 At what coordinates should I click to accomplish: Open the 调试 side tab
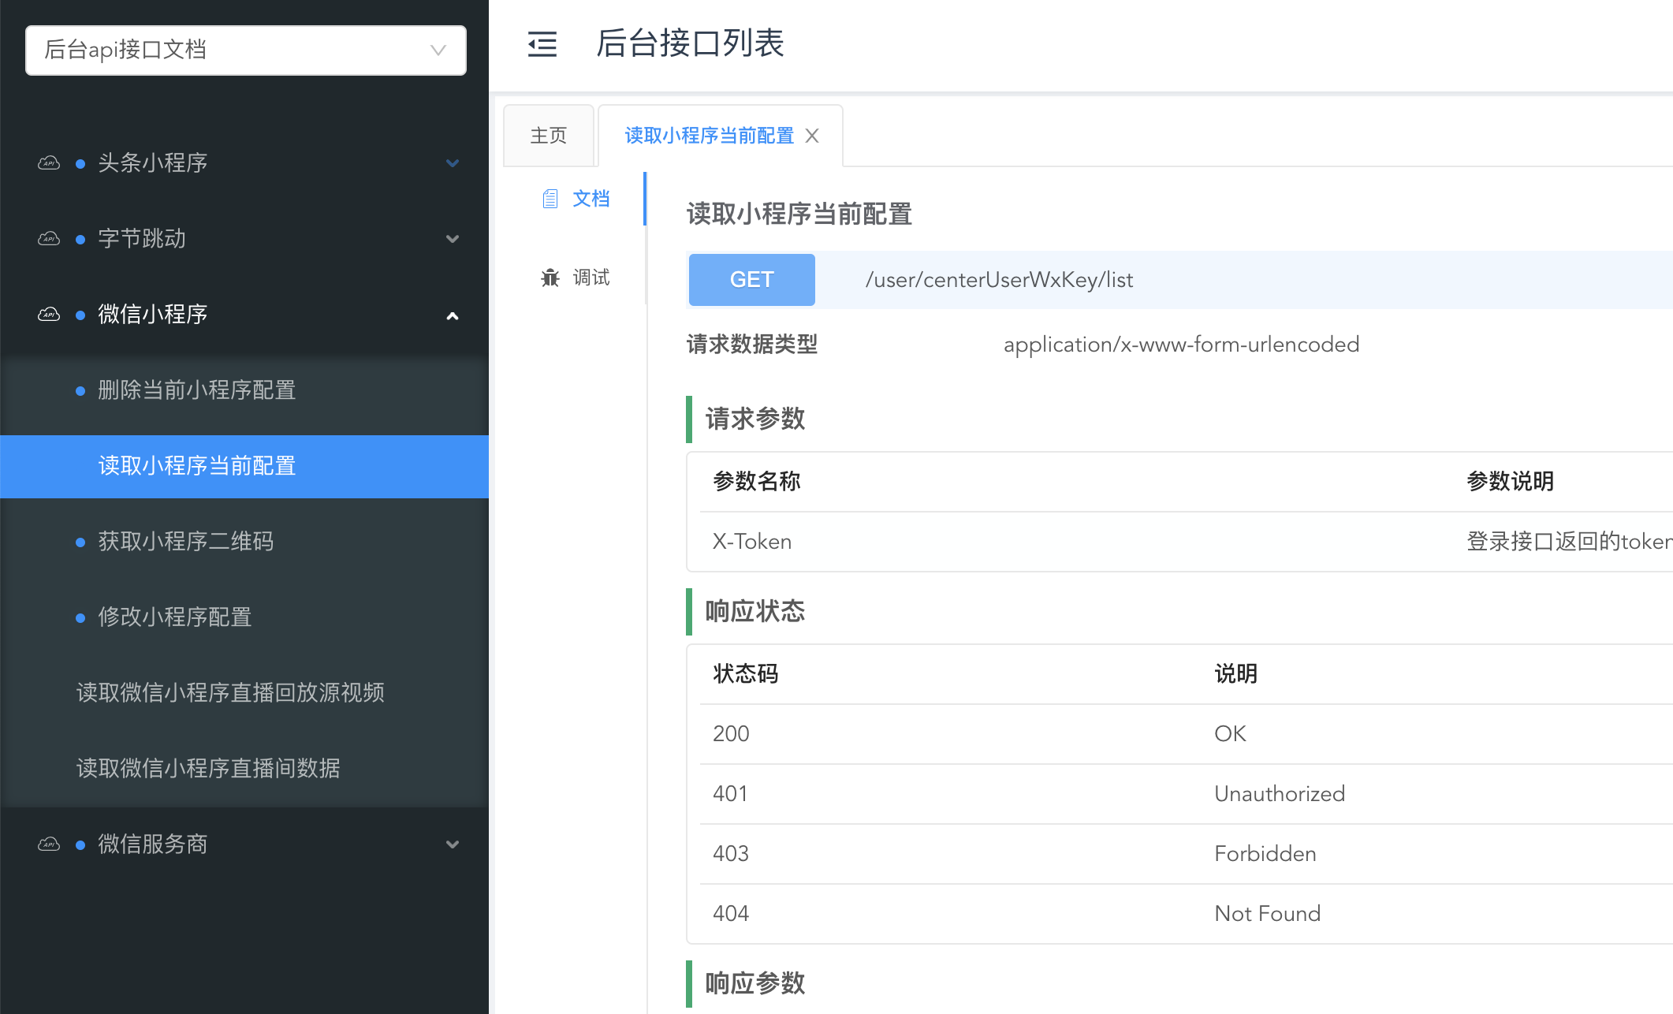(x=590, y=278)
